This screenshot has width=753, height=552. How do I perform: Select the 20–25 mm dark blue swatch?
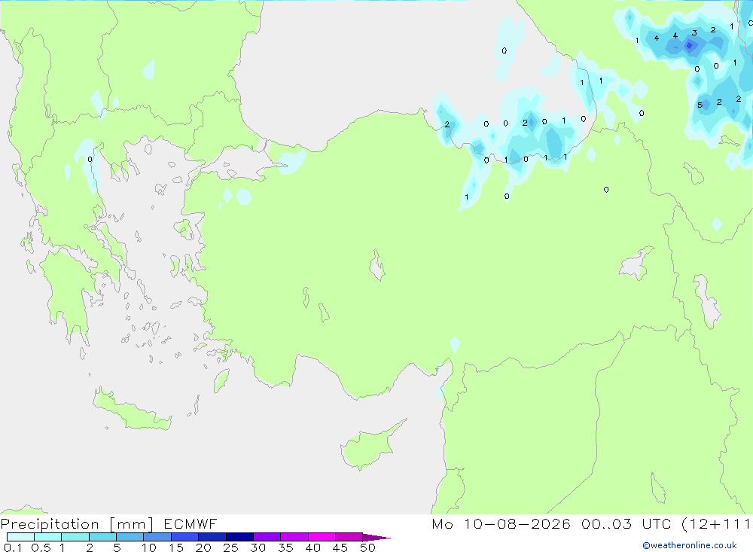coord(212,537)
